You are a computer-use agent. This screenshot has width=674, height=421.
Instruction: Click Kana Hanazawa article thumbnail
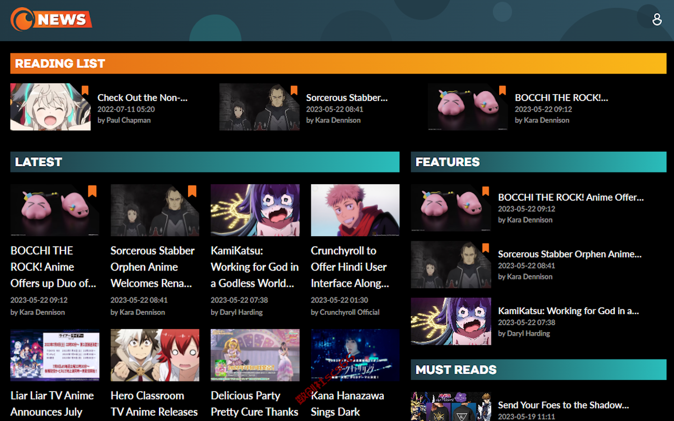click(x=355, y=355)
